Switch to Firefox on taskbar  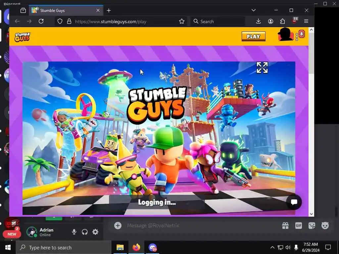(136, 247)
